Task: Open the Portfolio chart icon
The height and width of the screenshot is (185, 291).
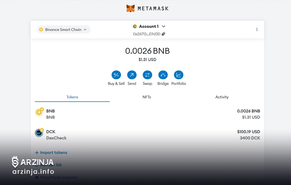Action: [x=178, y=75]
